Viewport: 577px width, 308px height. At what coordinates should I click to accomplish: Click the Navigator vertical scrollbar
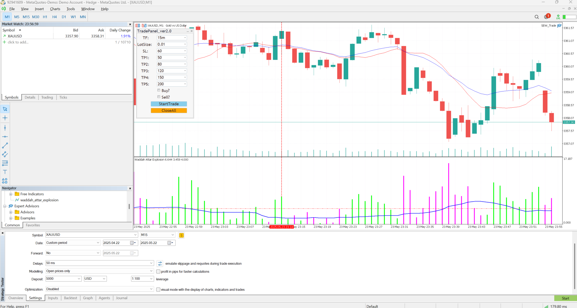(129, 206)
